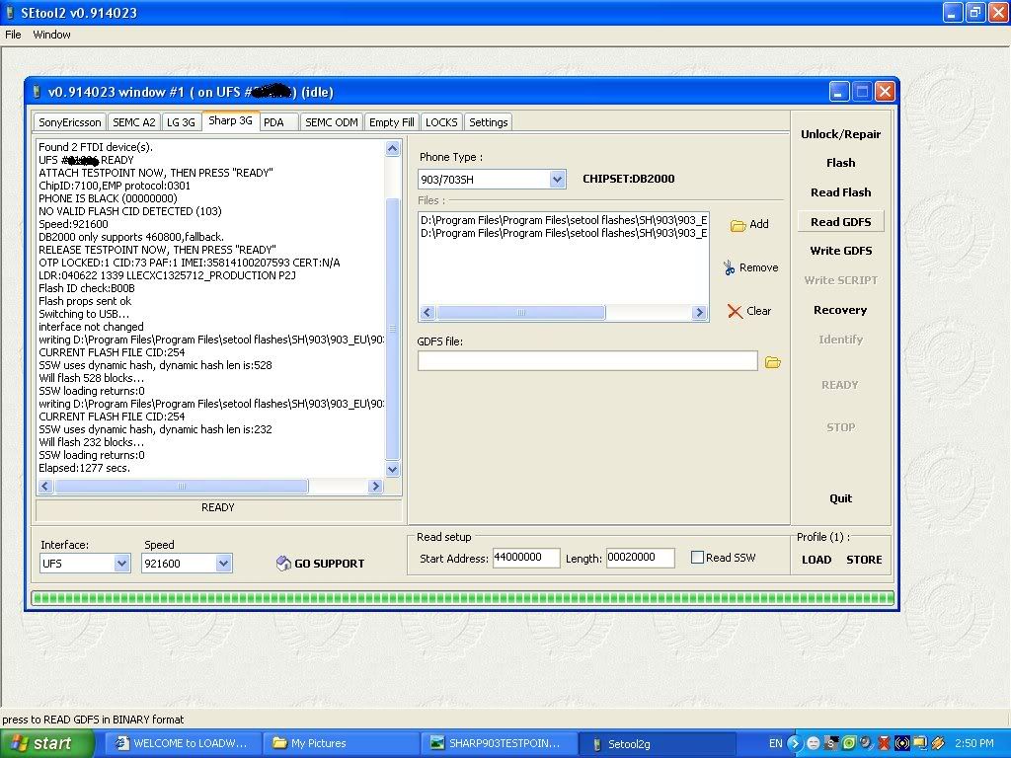The height and width of the screenshot is (758, 1011).
Task: Click the Start Address field
Action: [526, 558]
